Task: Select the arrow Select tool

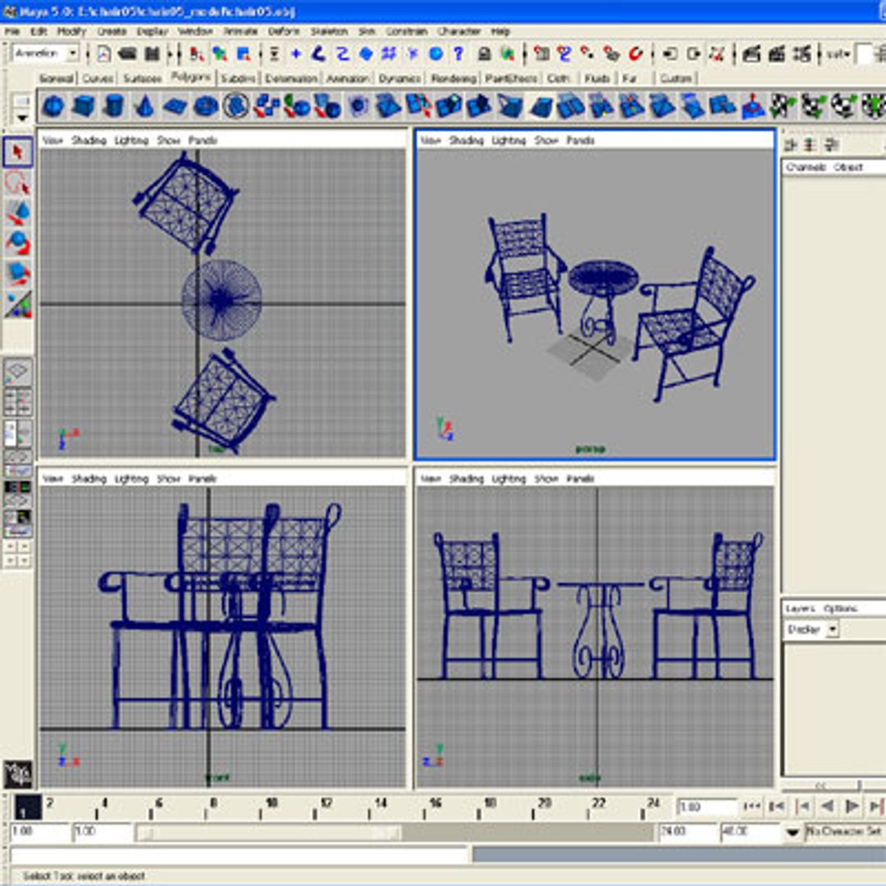Action: click(x=17, y=152)
